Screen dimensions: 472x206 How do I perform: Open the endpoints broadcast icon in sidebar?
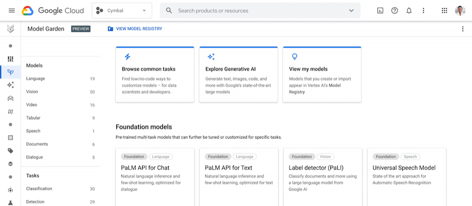10,190
